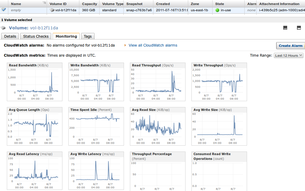Viewport: 305px width, 191px height.
Task: Click the none alarm cell in row
Action: [251, 10]
